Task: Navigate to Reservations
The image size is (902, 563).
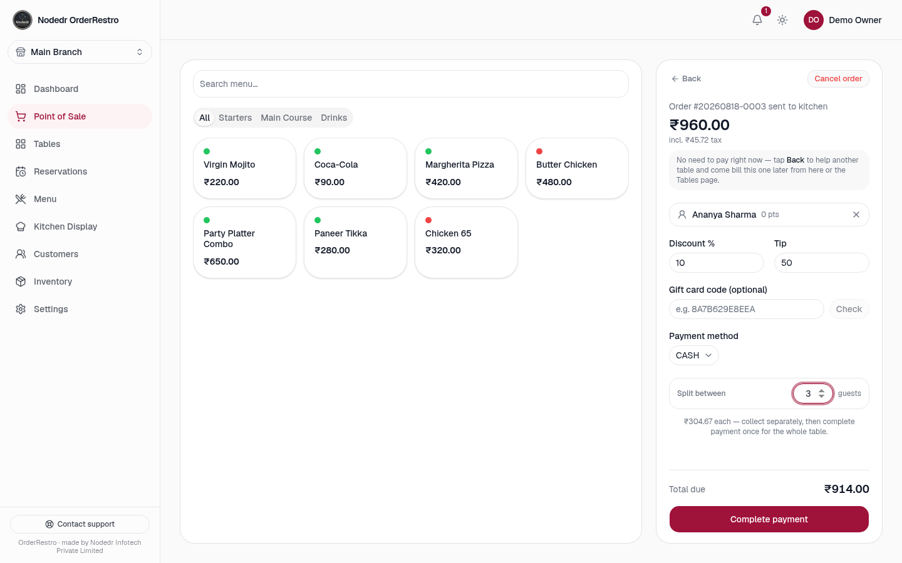Action: pyautogui.click(x=80, y=171)
